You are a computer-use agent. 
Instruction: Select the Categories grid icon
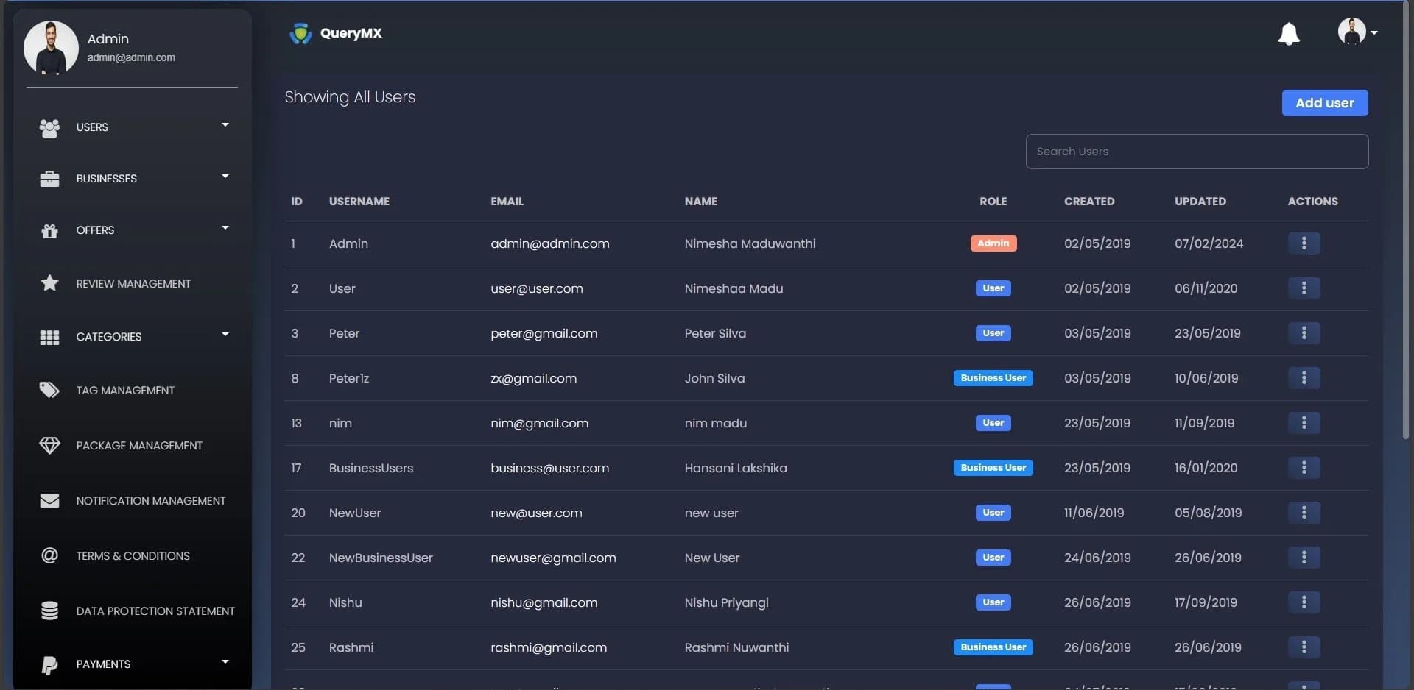tap(49, 337)
